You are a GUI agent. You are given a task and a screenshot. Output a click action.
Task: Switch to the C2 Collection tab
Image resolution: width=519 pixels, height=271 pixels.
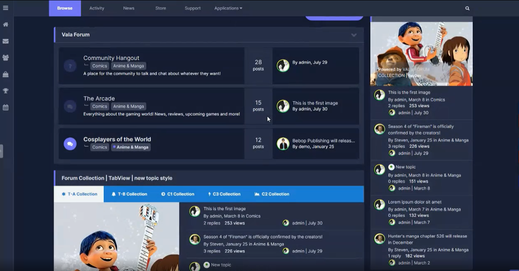click(x=271, y=194)
